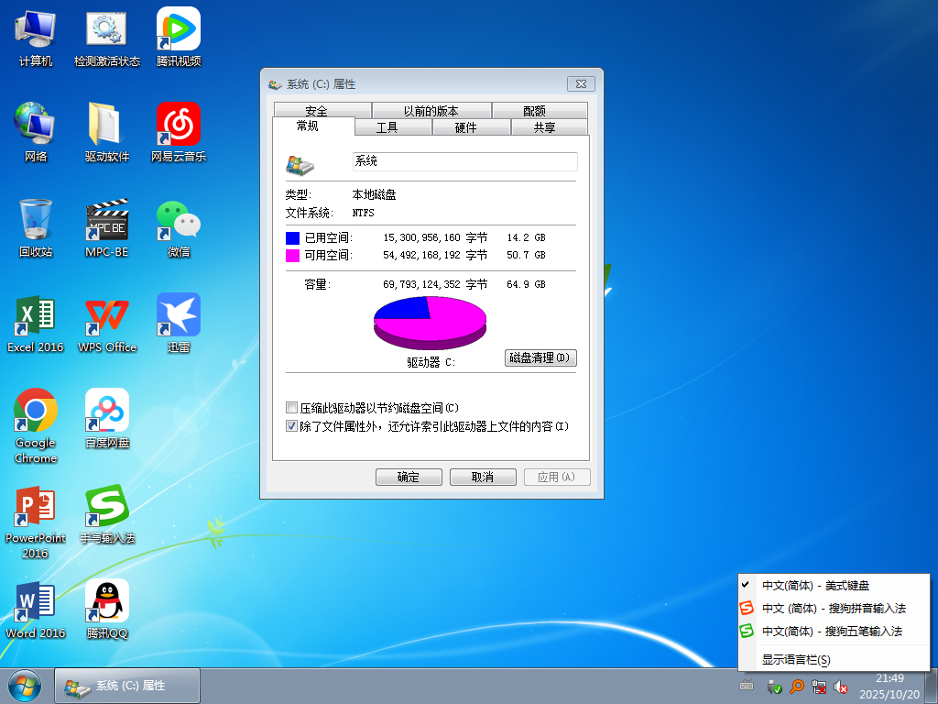Click the drive name text field
938x704 pixels.
click(464, 161)
